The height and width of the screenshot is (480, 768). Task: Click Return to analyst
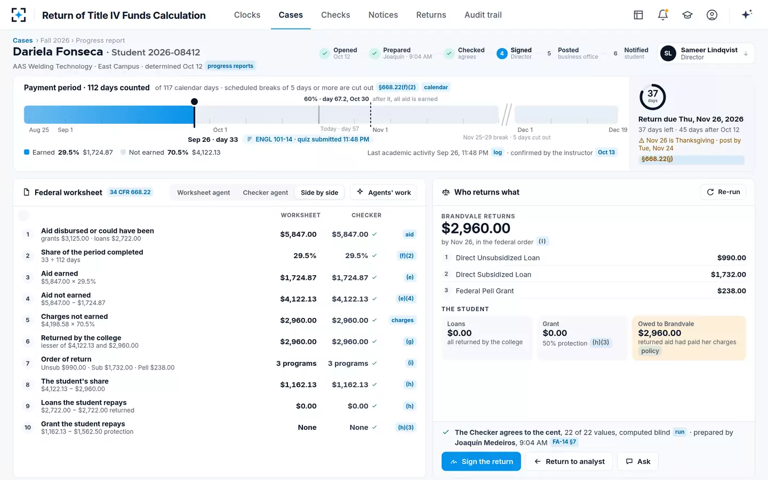pos(569,461)
